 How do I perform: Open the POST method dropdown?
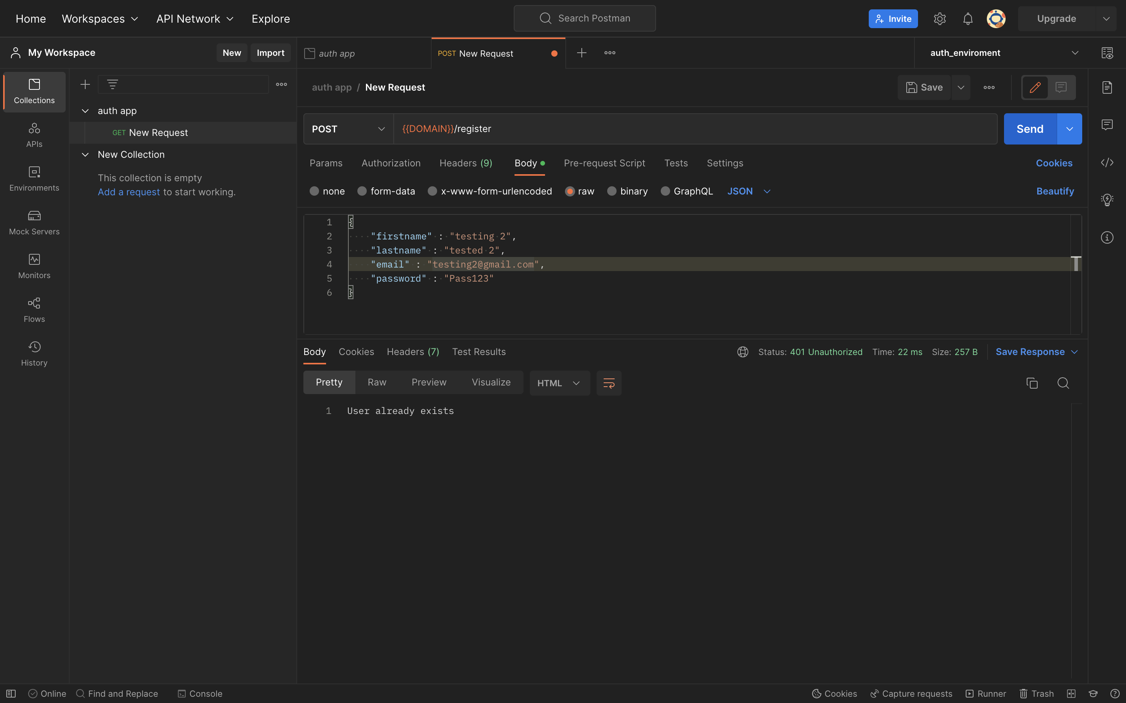coord(348,129)
